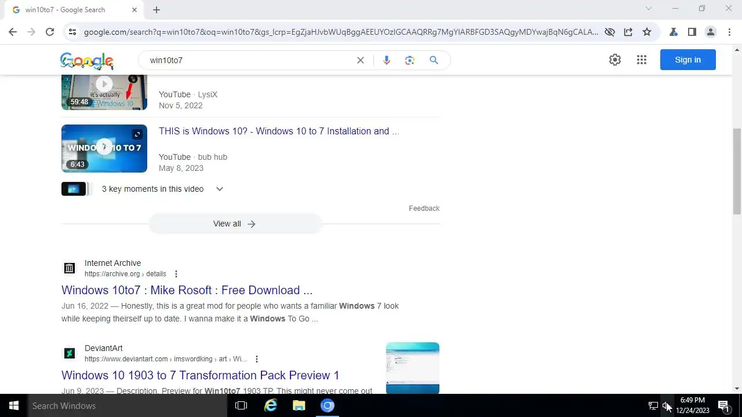This screenshot has width=742, height=417.
Task: Click into the Google search field
Action: coord(249,60)
